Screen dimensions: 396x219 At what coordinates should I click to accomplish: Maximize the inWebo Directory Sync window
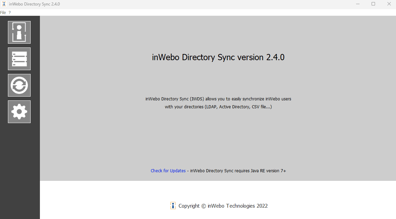373,4
